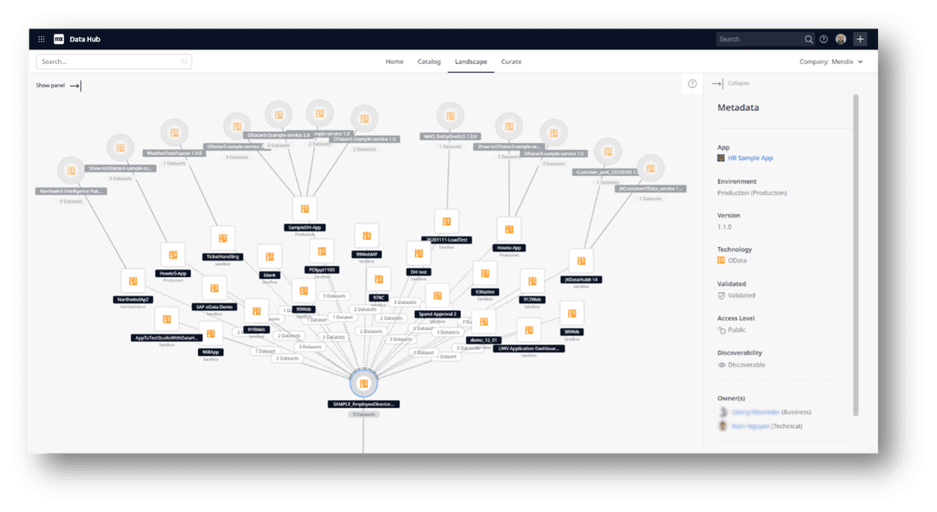Click the ODatav3-2sample-service 2.0 label
This screenshot has width=937, height=512.
point(278,135)
